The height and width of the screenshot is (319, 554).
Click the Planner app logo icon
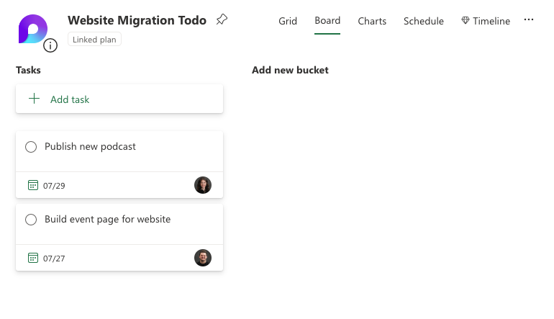tap(33, 29)
